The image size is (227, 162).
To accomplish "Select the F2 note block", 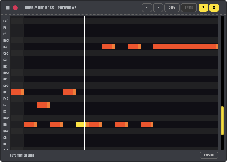I will tap(43, 105).
